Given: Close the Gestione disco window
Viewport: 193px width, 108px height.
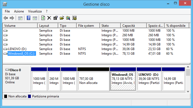Looking at the screenshot, I should (185, 3).
